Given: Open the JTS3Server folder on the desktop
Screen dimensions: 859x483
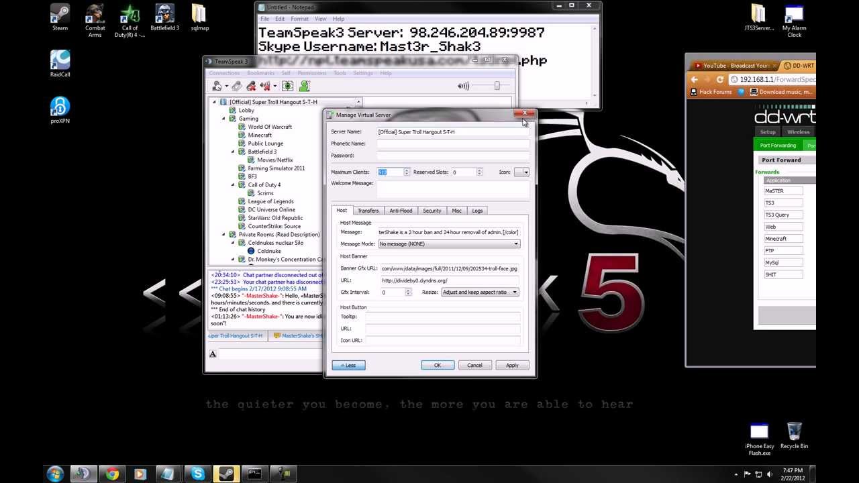Looking at the screenshot, I should [759, 17].
